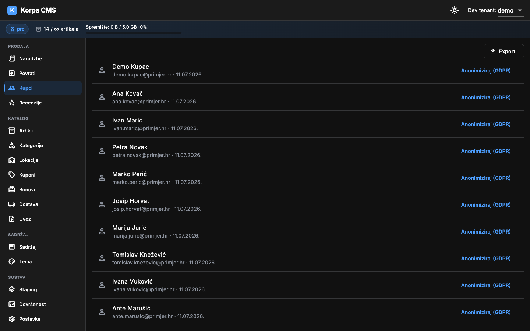The width and height of the screenshot is (530, 331).
Task: Anonymize Ana Kovač via GDPR link
Action: 486,97
